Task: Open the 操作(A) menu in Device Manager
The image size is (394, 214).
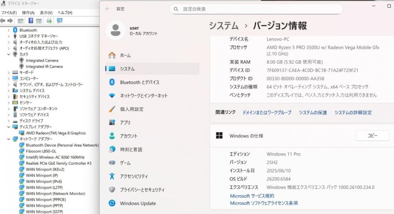Action: [x=28, y=13]
